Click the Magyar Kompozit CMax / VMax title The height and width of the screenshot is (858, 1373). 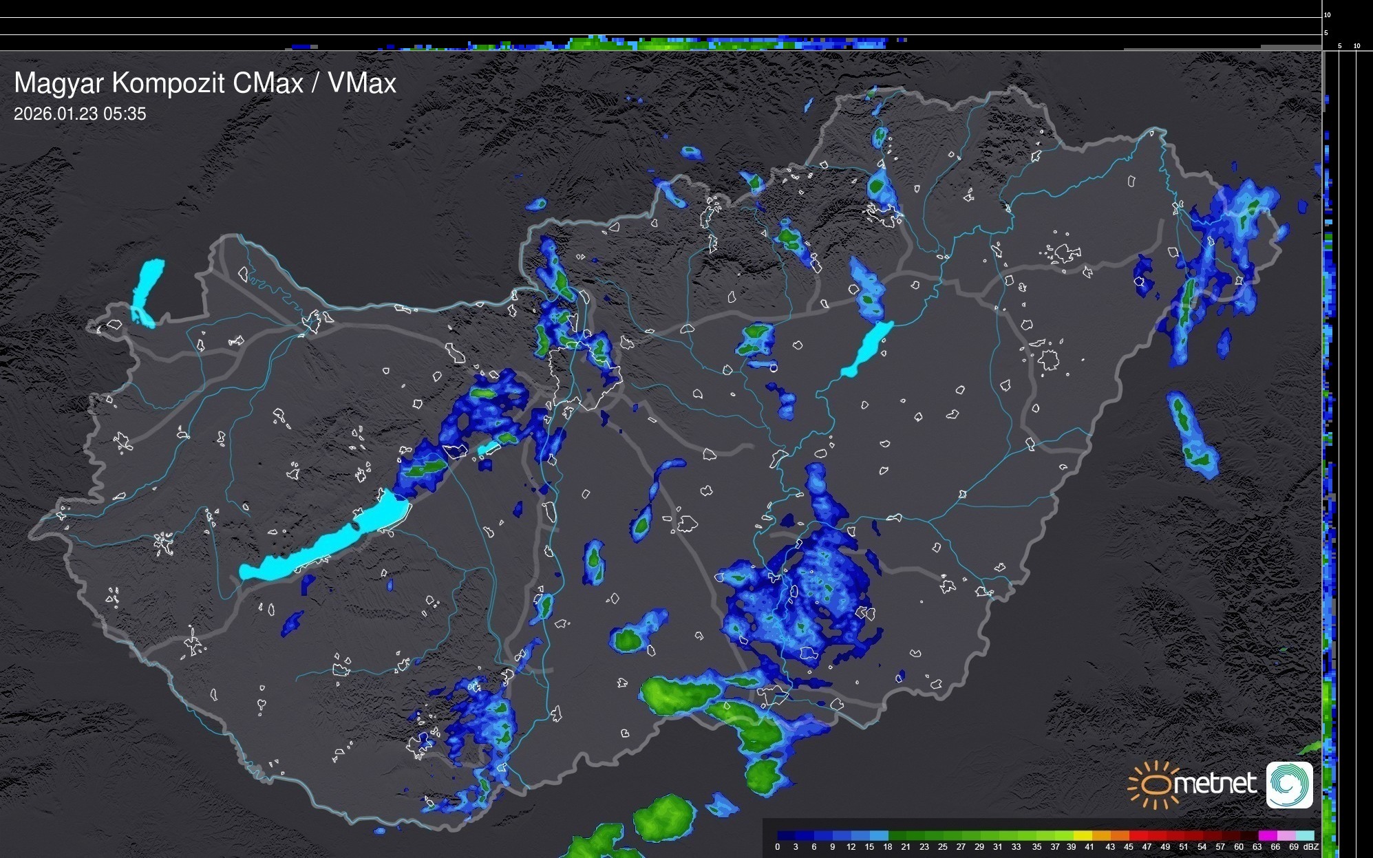(205, 83)
